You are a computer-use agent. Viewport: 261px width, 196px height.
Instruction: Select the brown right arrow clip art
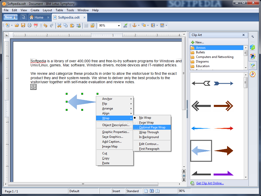click(223, 151)
